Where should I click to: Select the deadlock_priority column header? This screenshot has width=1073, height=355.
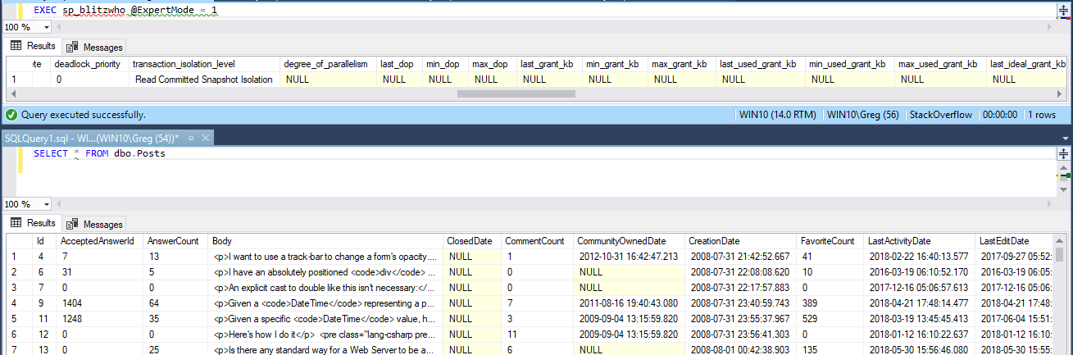click(x=89, y=64)
